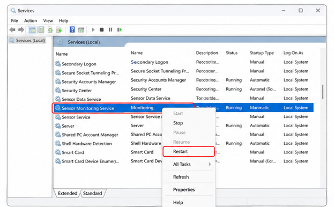Click the Services app icon in title bar
This screenshot has width=334, height=207.
point(13,10)
